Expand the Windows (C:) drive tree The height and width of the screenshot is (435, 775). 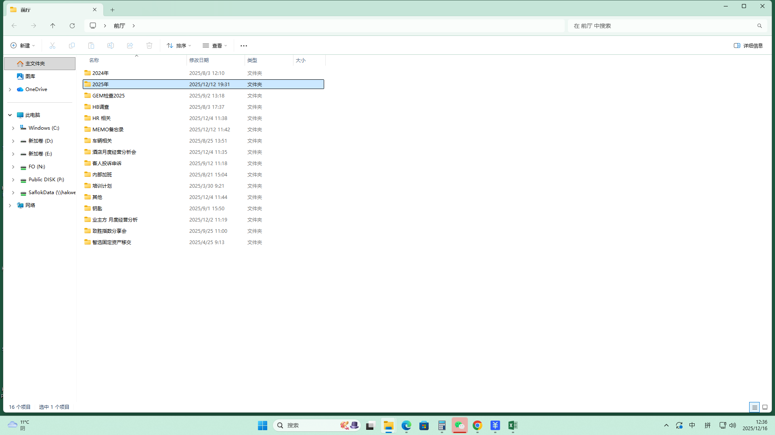tap(13, 128)
